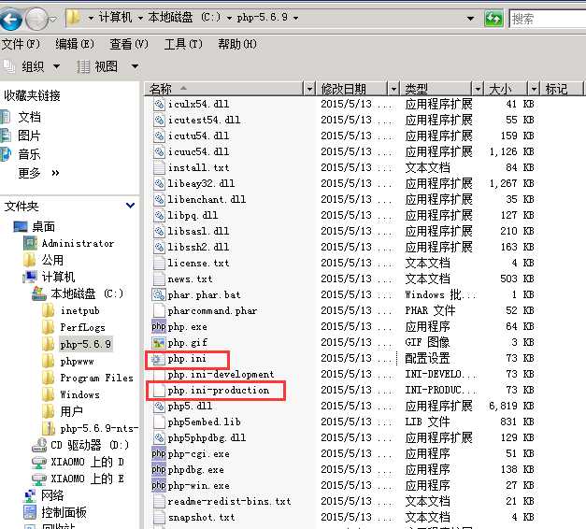Open the 工具(T) menu
The width and height of the screenshot is (586, 529).
pos(183,44)
